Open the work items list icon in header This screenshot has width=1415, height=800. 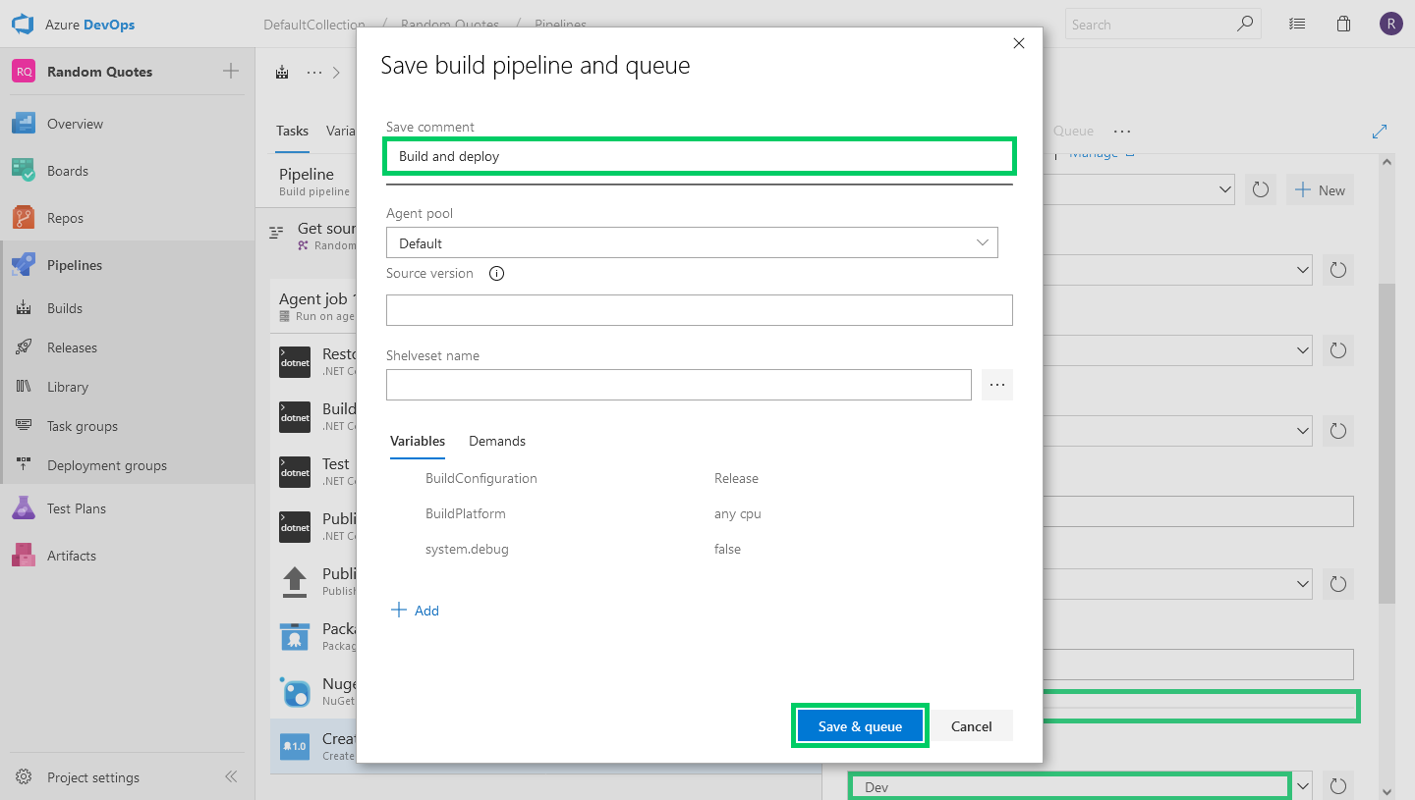tap(1297, 25)
